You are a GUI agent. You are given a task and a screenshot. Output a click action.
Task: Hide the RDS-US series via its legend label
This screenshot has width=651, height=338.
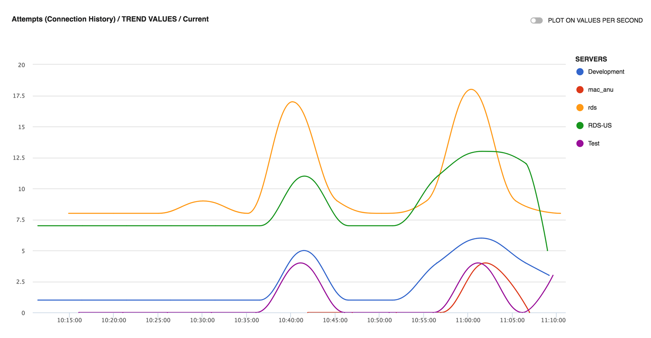pos(600,126)
